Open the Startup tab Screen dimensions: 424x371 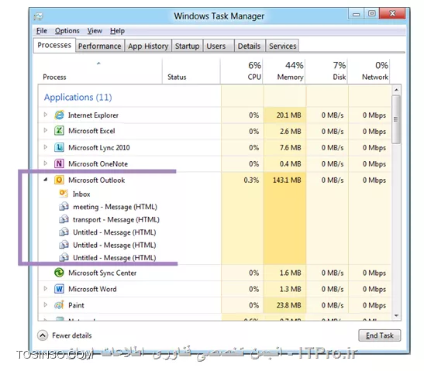pos(187,46)
